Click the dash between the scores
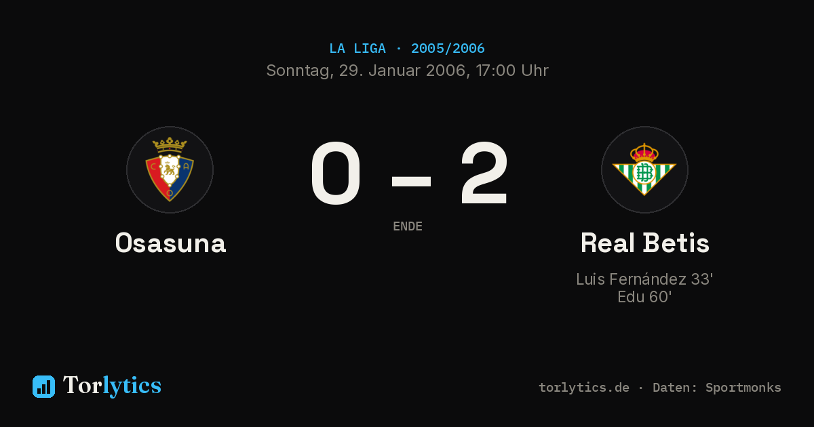 click(411, 180)
